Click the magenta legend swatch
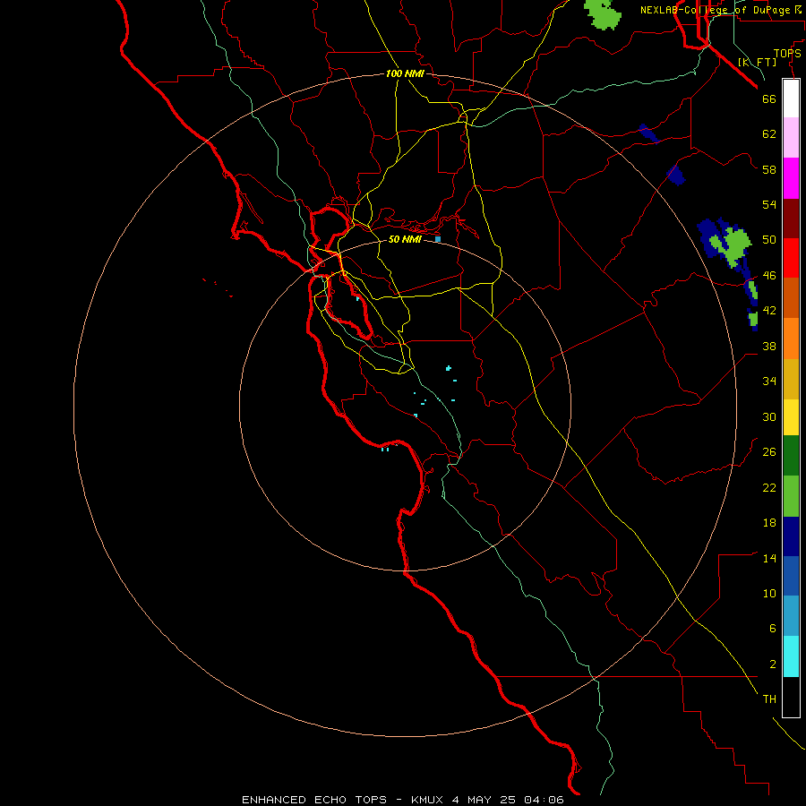This screenshot has height=806, width=806. [x=791, y=178]
